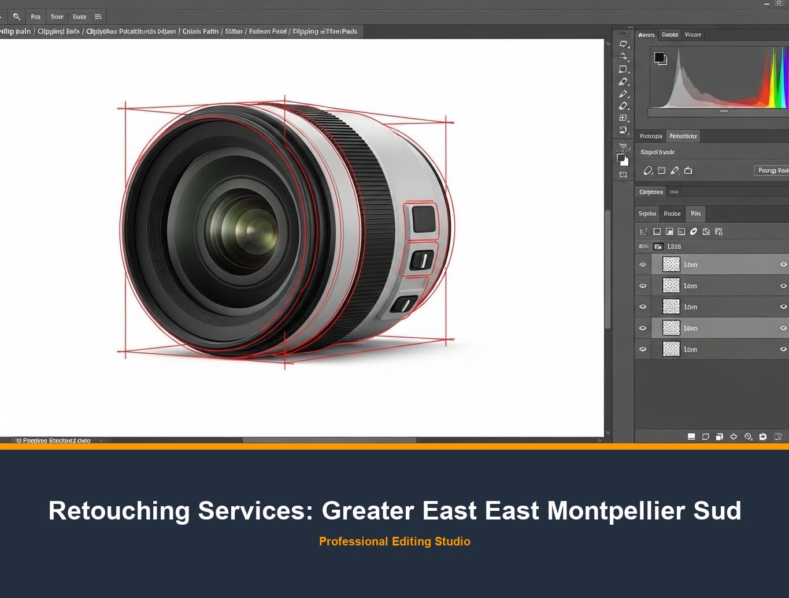
Task: Click the foreground color swatch
Action: [620, 157]
